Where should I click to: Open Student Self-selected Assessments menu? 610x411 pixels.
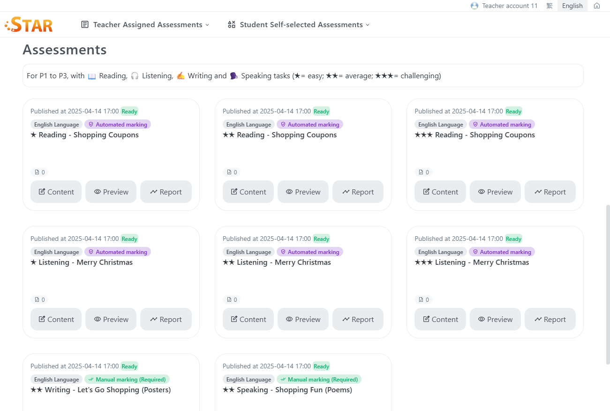(301, 24)
